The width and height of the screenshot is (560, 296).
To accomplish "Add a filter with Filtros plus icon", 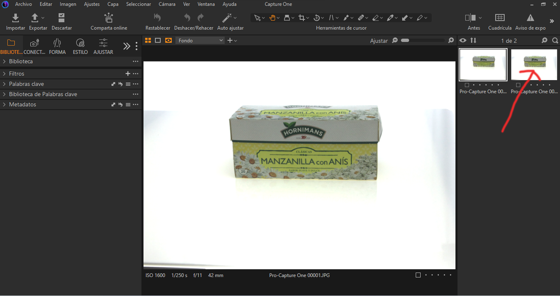I will click(128, 74).
